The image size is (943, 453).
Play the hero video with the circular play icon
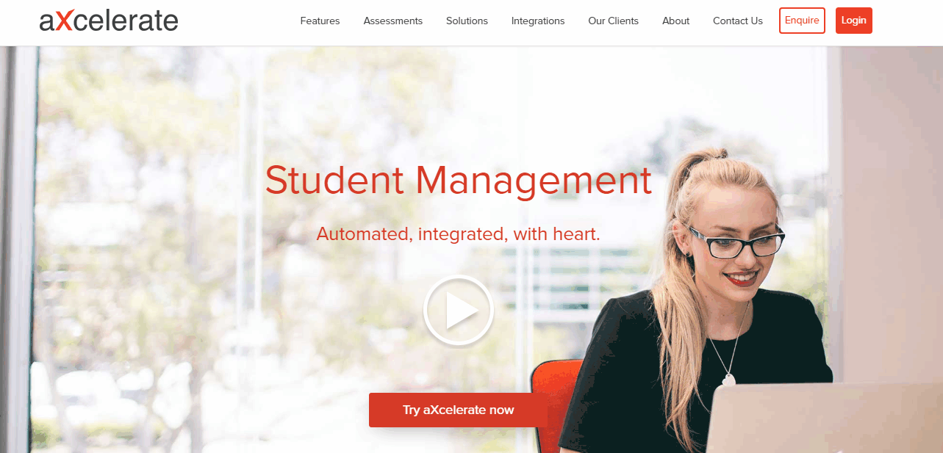click(459, 311)
